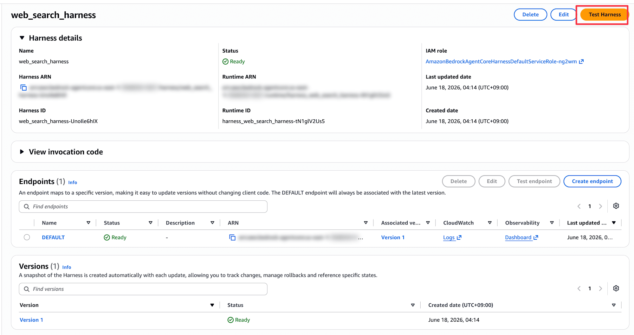The width and height of the screenshot is (634, 335).
Task: Focus the Find endpoints search field
Action: 143,206
